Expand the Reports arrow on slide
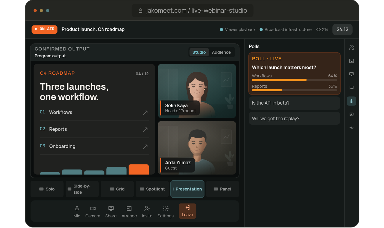 point(145,129)
